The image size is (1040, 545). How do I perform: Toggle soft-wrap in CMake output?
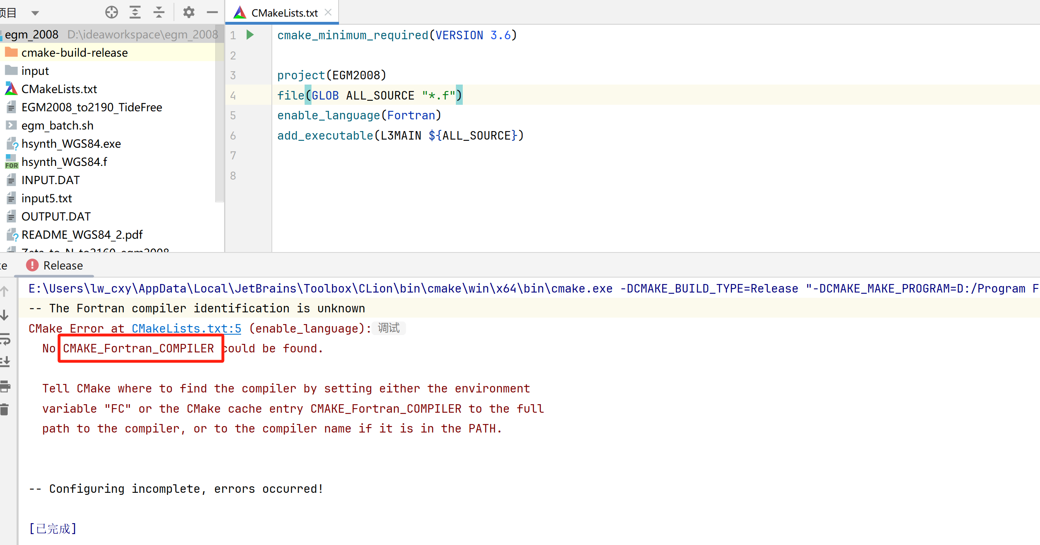pyautogui.click(x=5, y=339)
